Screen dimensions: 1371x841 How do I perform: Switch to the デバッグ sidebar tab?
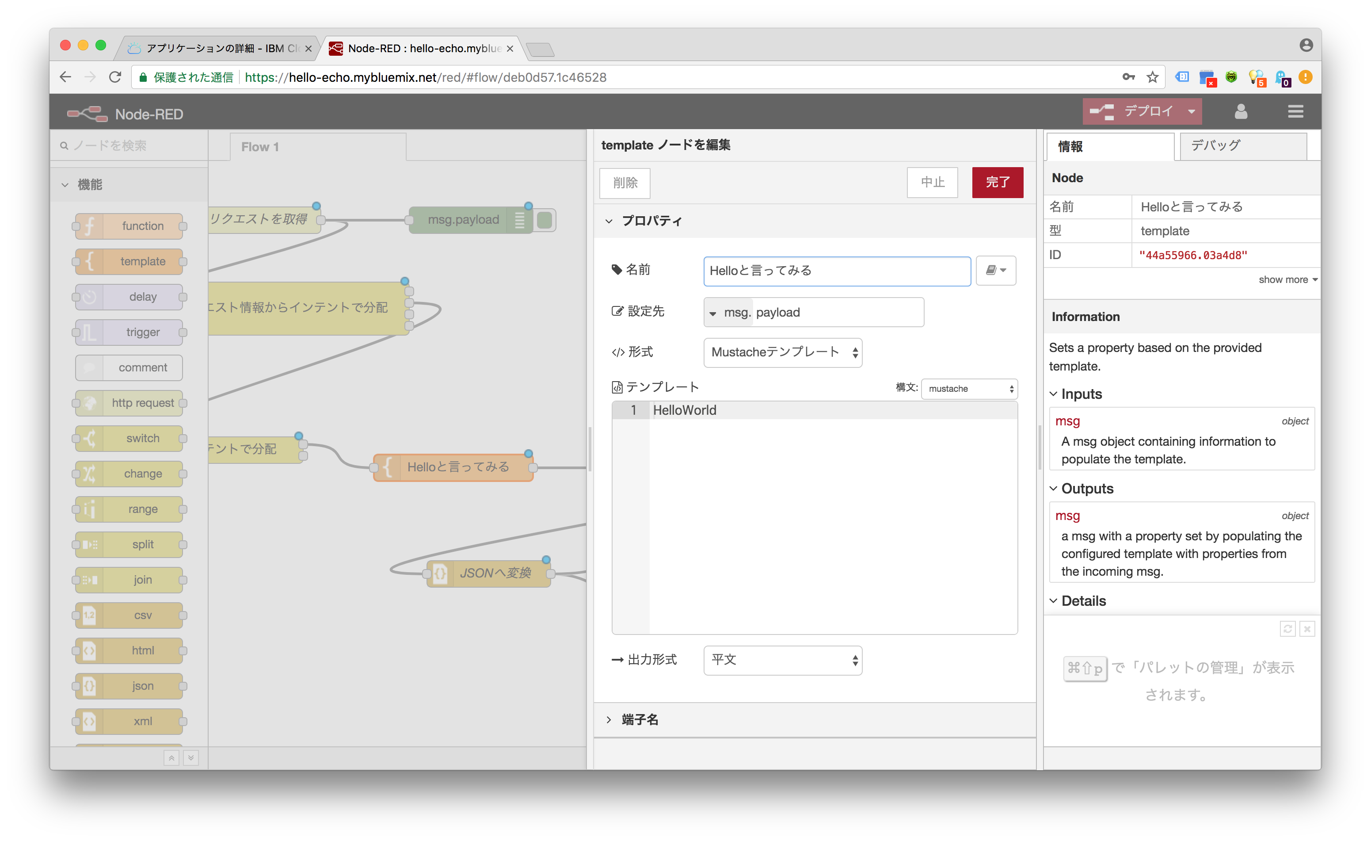(x=1242, y=146)
